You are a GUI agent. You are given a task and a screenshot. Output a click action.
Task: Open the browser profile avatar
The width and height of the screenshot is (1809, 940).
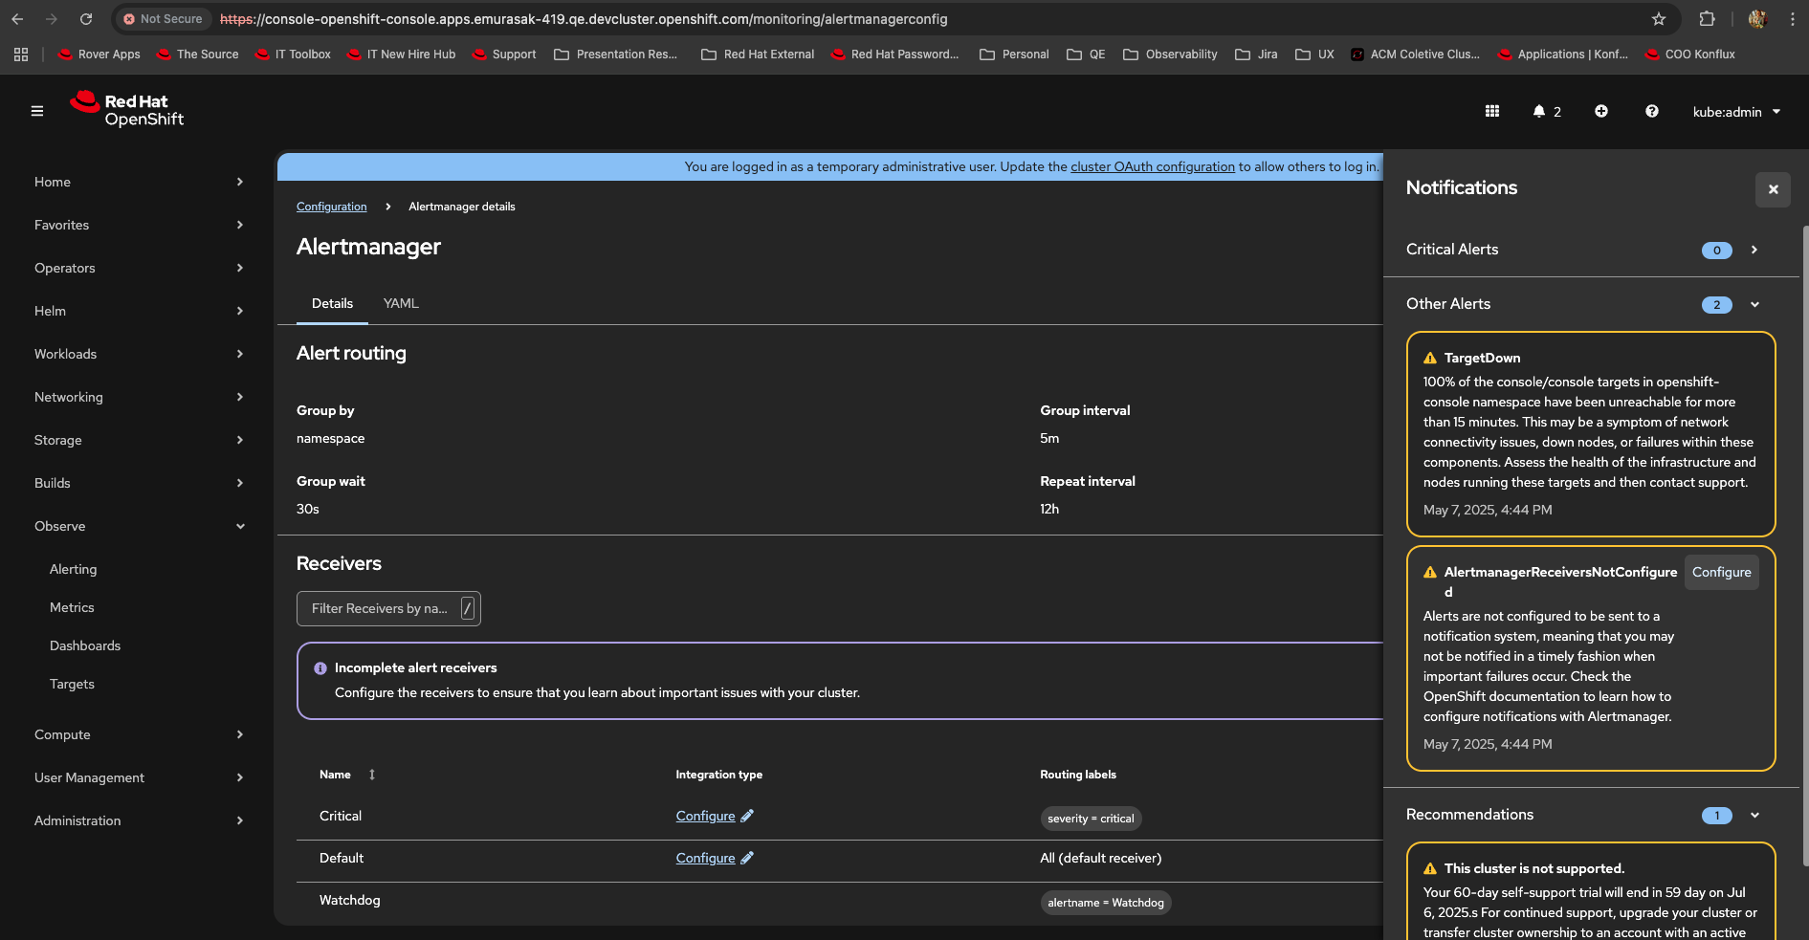click(1756, 19)
